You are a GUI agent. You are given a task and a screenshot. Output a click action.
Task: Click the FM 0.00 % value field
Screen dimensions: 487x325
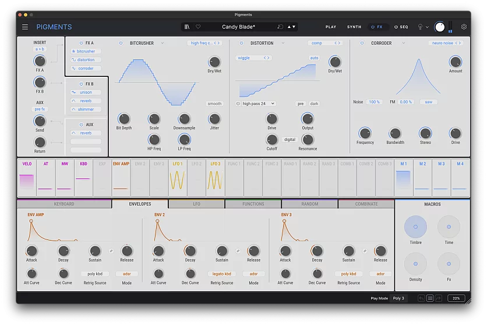point(405,102)
